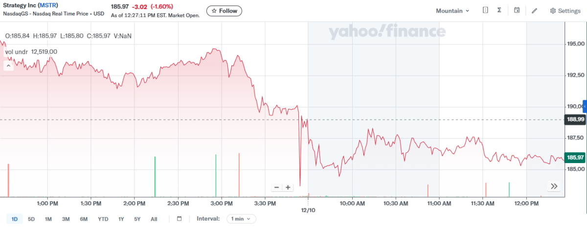Switch to the 5D range
This screenshot has height=227, width=587.
(x=31, y=219)
